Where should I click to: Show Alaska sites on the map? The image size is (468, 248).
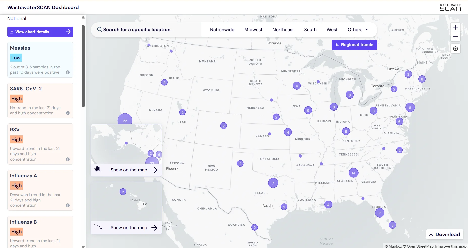click(x=129, y=170)
